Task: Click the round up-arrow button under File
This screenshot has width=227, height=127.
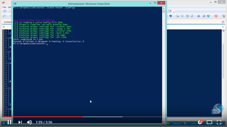Action: pos(5,11)
